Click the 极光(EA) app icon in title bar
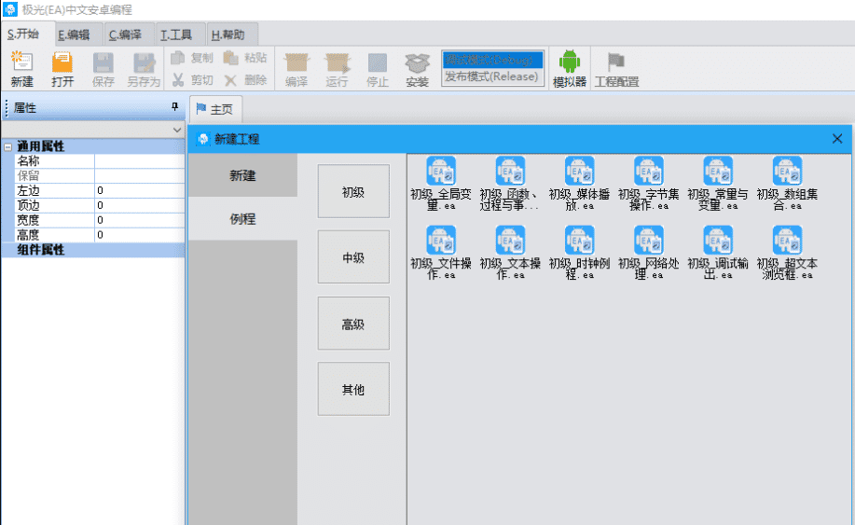 [10, 9]
